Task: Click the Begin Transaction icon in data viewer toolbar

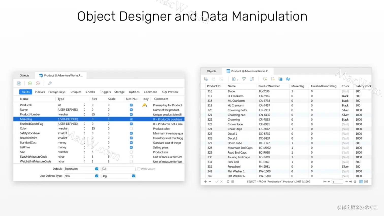Action: (x=206, y=79)
